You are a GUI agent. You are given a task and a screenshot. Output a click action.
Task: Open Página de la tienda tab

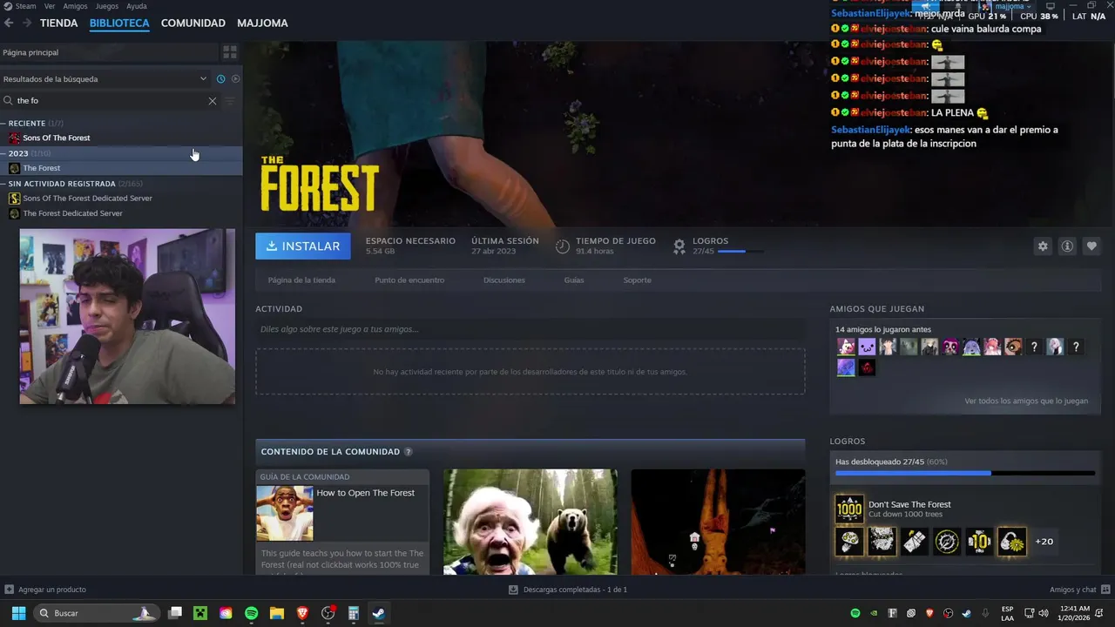point(301,280)
